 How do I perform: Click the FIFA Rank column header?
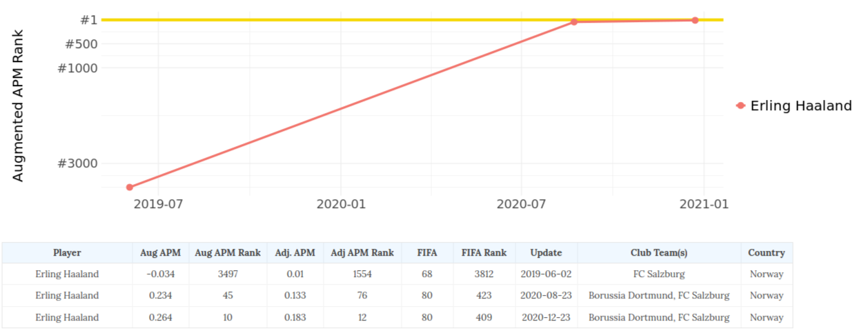[484, 253]
